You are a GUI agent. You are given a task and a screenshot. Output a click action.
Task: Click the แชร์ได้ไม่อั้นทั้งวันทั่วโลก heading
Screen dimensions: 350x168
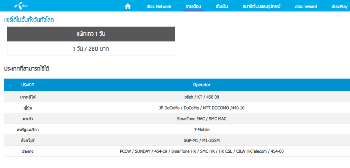29,20
